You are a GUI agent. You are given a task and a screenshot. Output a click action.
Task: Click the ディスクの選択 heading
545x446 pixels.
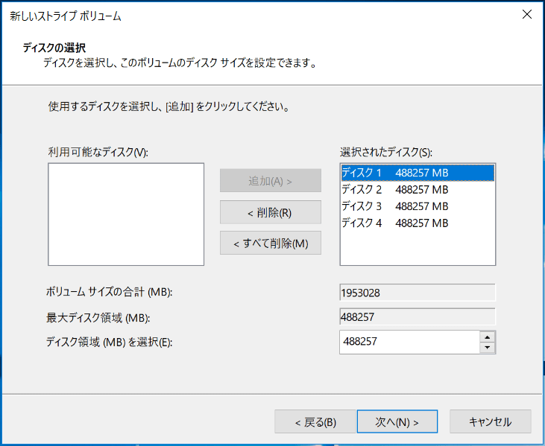coord(54,48)
